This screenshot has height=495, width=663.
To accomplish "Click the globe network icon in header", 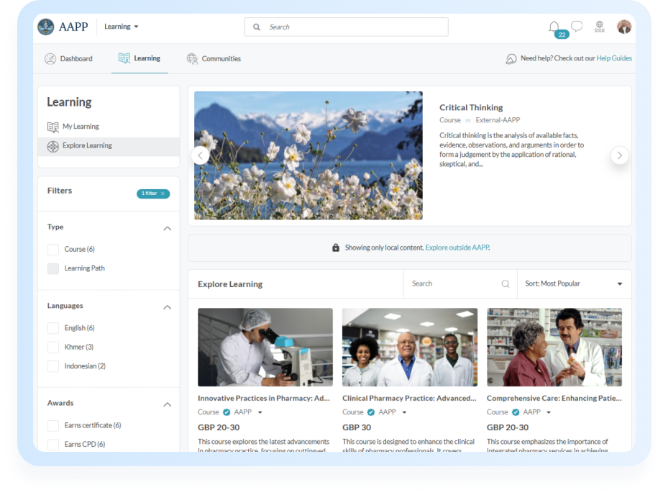I will pos(600,27).
